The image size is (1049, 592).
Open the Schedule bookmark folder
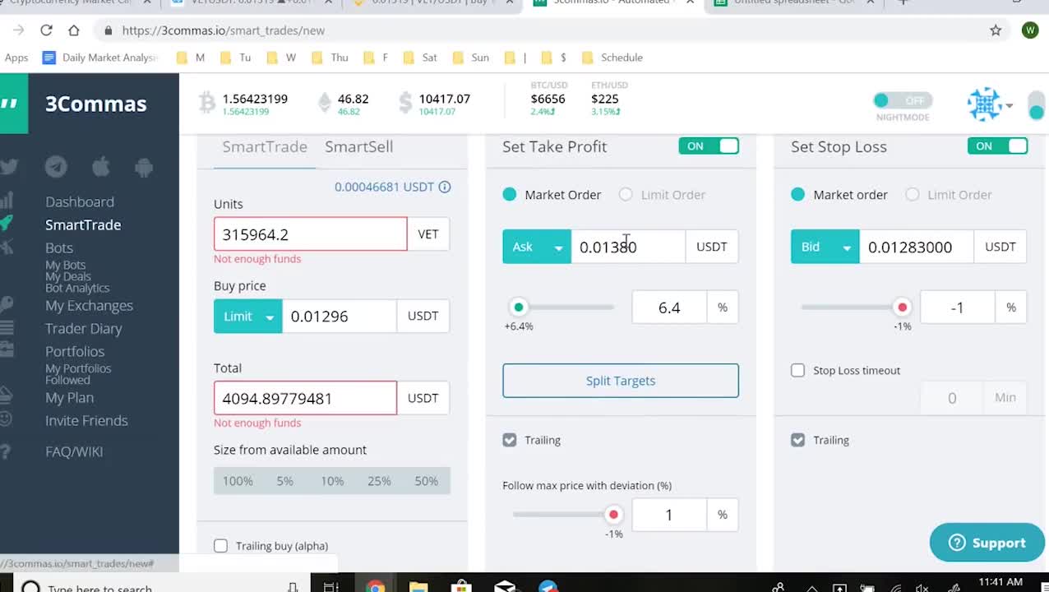(612, 58)
